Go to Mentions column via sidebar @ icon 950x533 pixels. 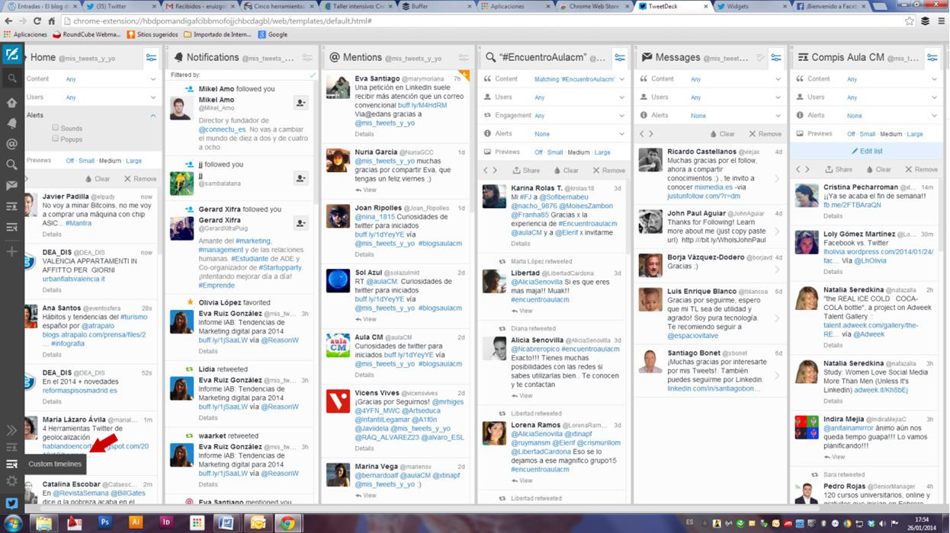pyautogui.click(x=12, y=144)
